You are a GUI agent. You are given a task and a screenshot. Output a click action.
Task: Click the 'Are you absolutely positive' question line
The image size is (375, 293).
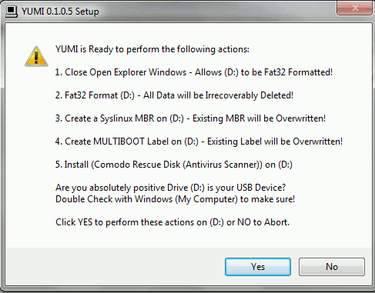pos(170,188)
